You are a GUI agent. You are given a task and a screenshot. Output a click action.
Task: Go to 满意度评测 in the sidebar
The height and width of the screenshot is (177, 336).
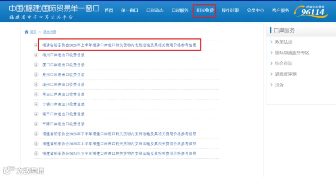point(286,74)
